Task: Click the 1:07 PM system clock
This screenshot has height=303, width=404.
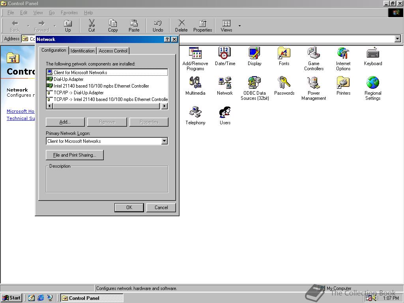Action: (391, 298)
